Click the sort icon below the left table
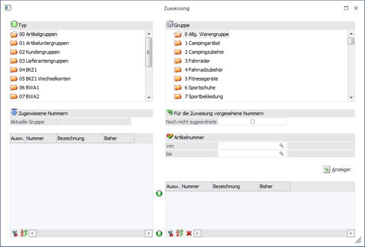This screenshot has width=365, height=247. [x=23, y=233]
